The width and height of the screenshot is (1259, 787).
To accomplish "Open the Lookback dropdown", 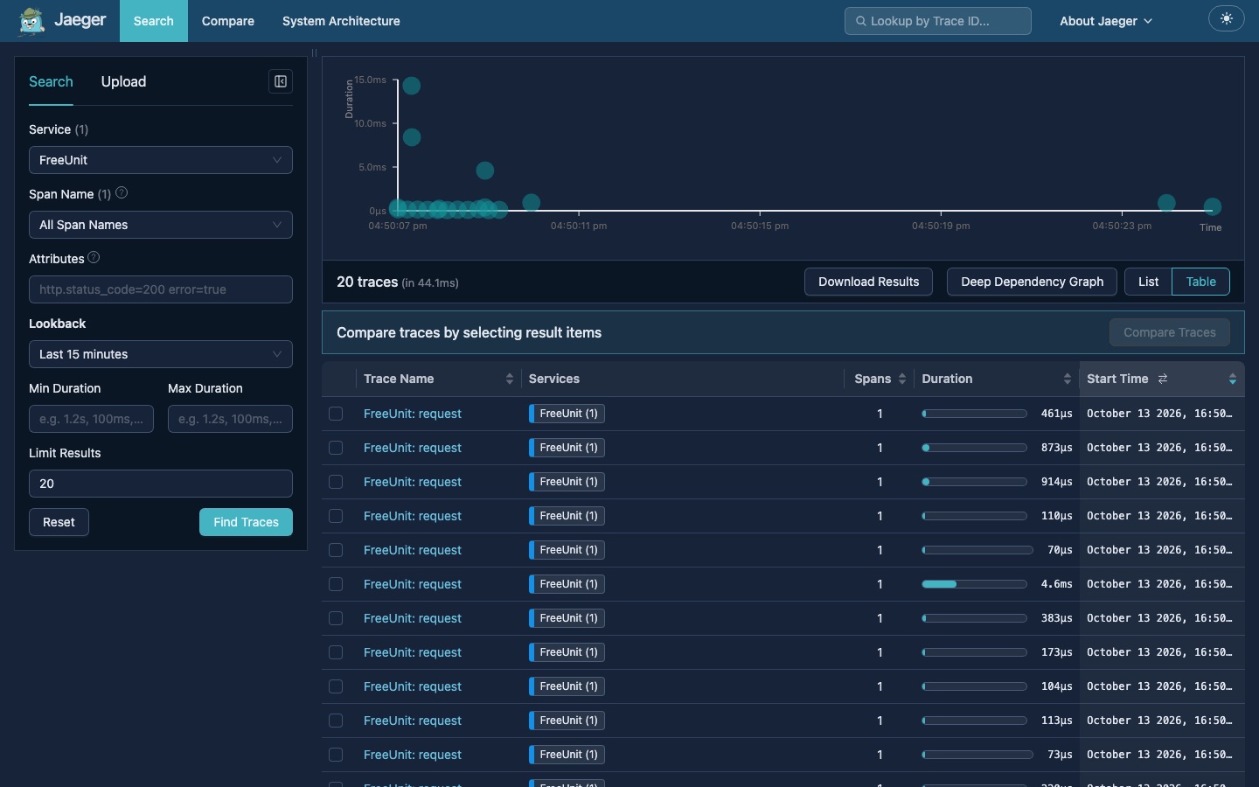I will coord(161,354).
